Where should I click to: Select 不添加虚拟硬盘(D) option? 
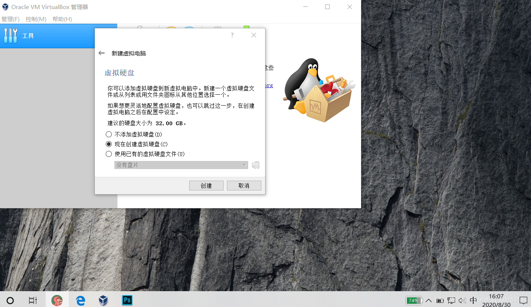109,134
